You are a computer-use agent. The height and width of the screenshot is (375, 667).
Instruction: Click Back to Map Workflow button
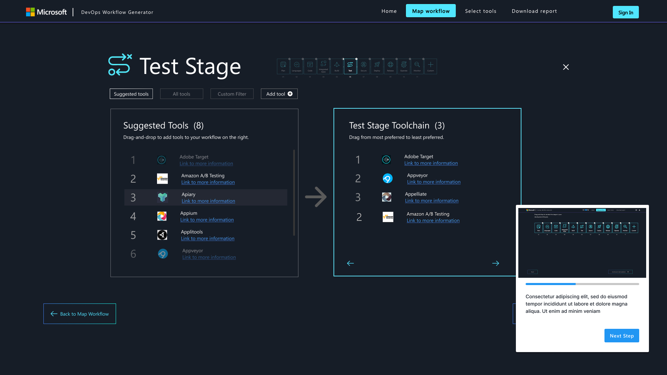click(80, 314)
